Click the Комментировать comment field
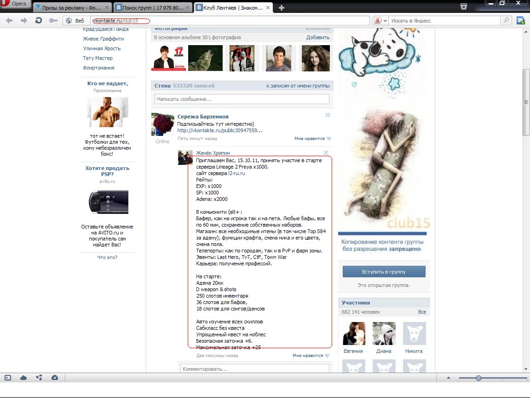530x398 pixels. (x=255, y=368)
